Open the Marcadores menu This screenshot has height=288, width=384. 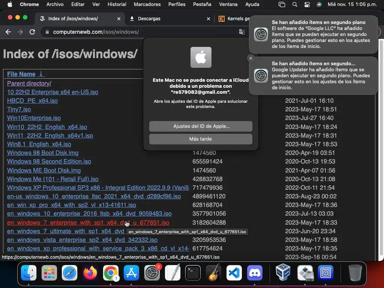pos(147,4)
